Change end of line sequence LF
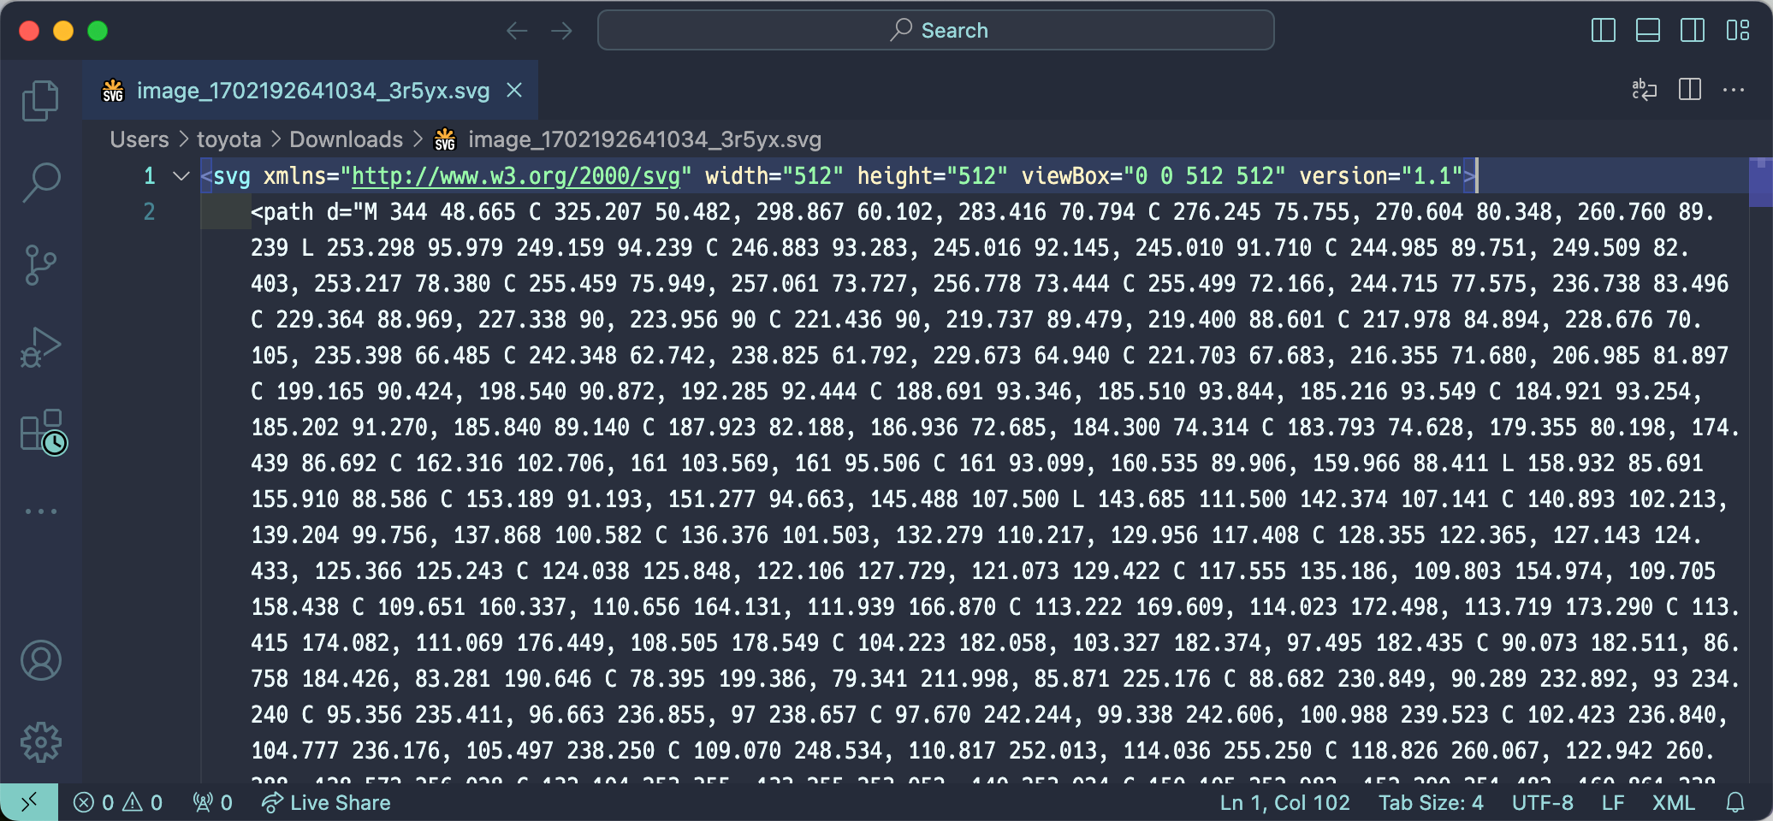1773x821 pixels. pos(1613,802)
